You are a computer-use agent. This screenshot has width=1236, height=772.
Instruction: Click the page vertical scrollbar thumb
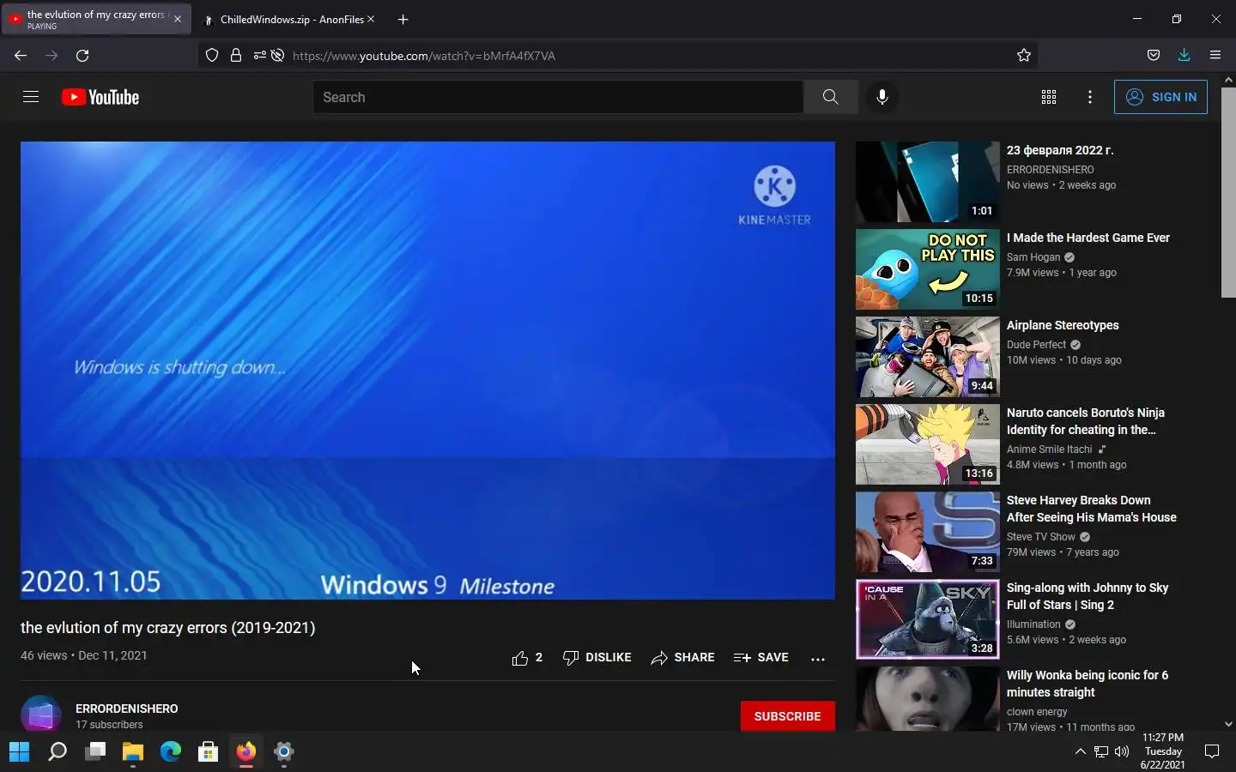point(1228,192)
